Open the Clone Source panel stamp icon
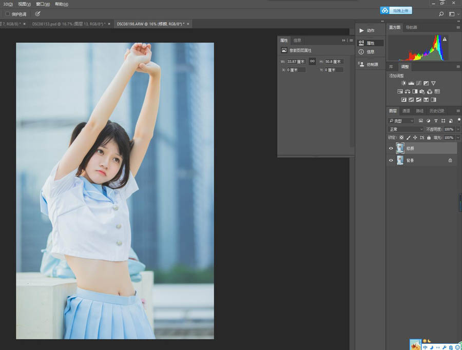The width and height of the screenshot is (462, 350). [361, 65]
